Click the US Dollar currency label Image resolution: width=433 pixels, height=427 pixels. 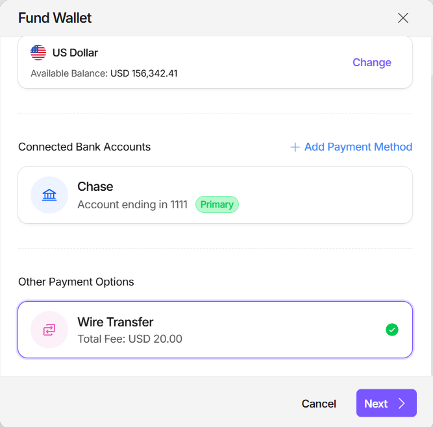point(75,53)
